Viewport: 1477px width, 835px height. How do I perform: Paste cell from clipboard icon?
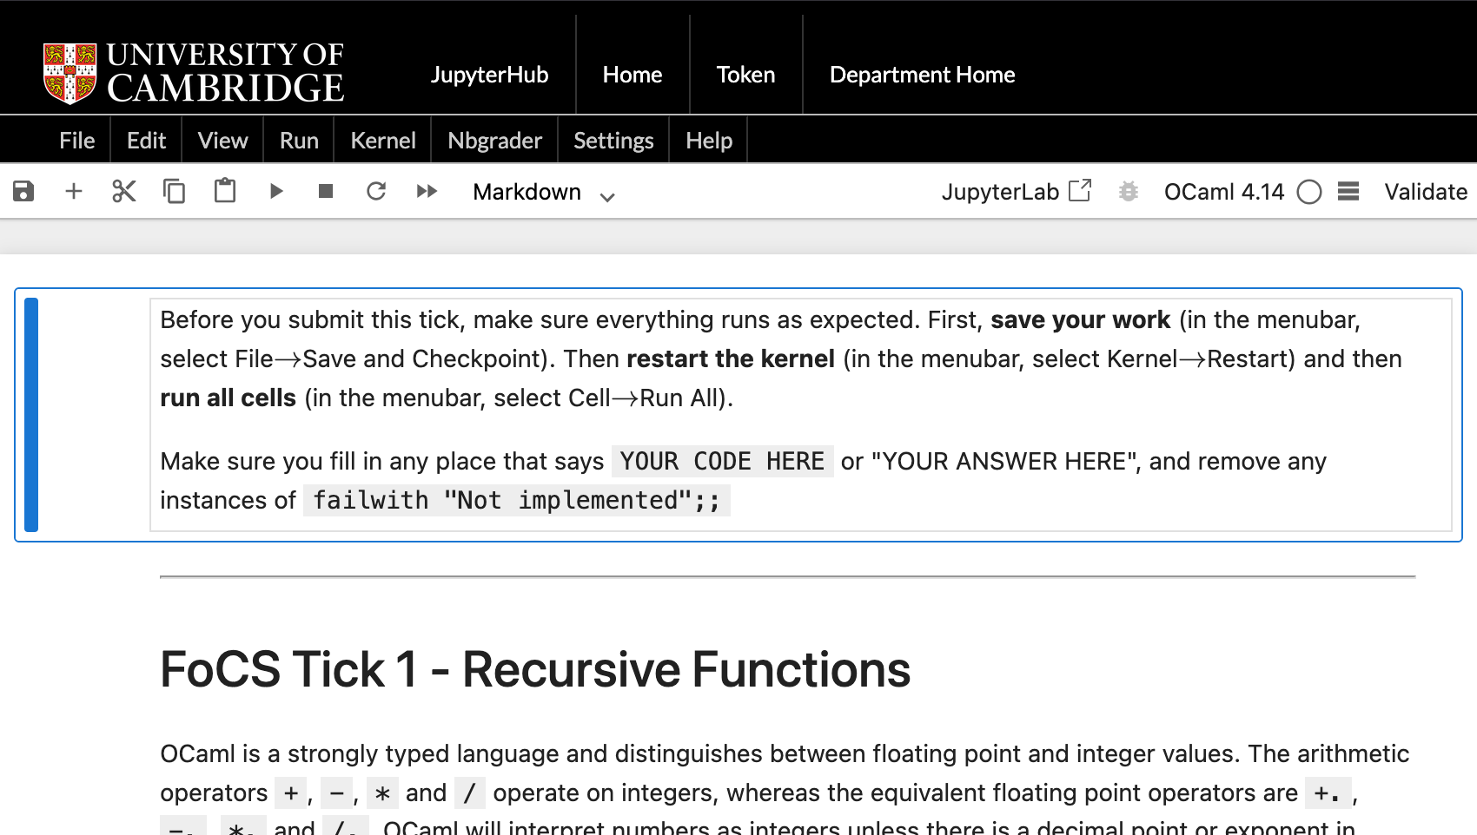(x=225, y=191)
